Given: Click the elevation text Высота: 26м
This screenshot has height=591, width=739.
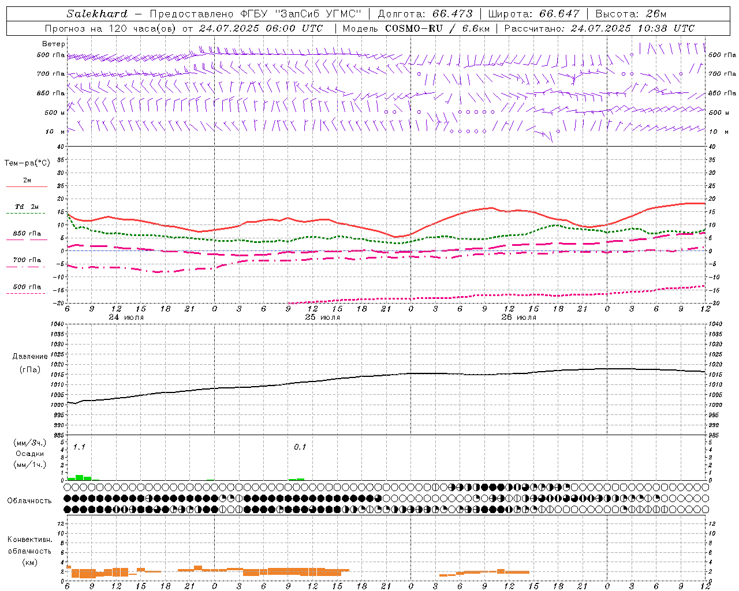Looking at the screenshot, I should 631,14.
